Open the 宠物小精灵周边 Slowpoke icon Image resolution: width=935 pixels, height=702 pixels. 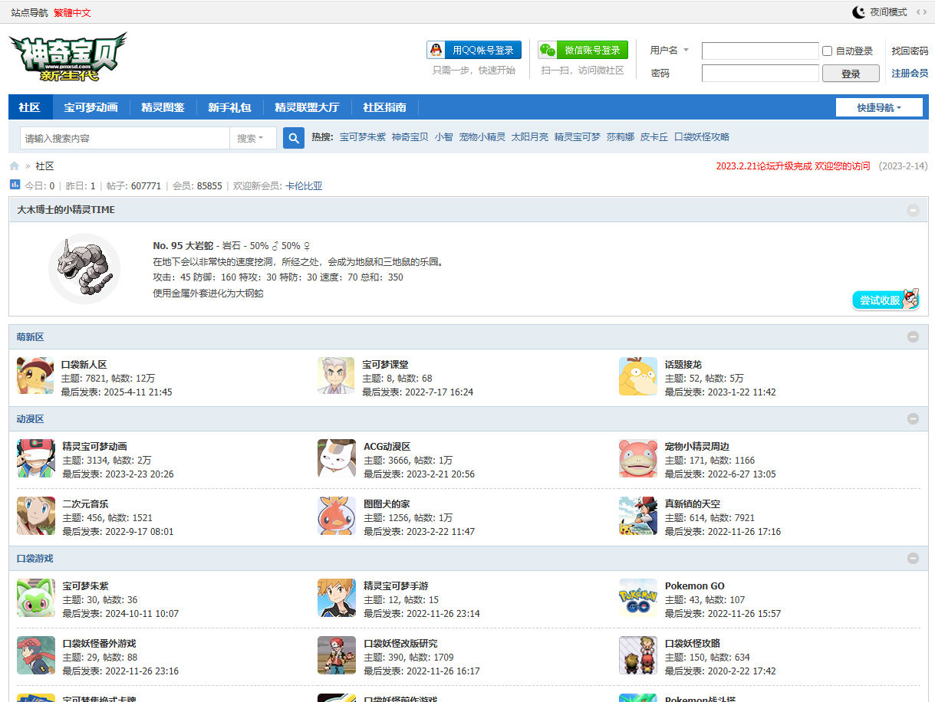[x=637, y=458]
